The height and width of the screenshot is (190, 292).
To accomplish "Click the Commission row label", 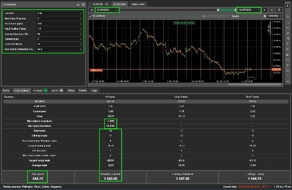I will pos(39,111).
